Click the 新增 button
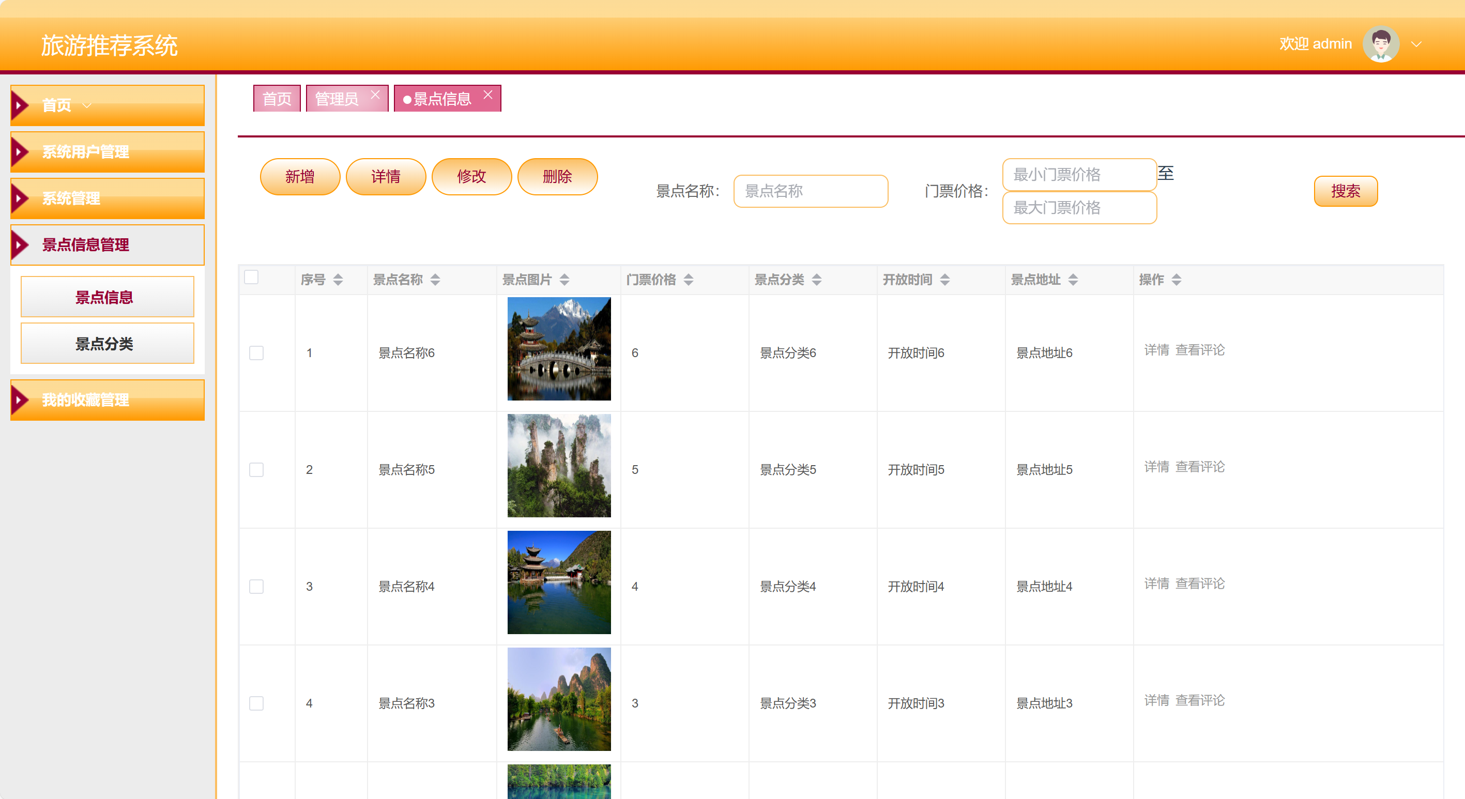The image size is (1465, 799). (x=300, y=177)
